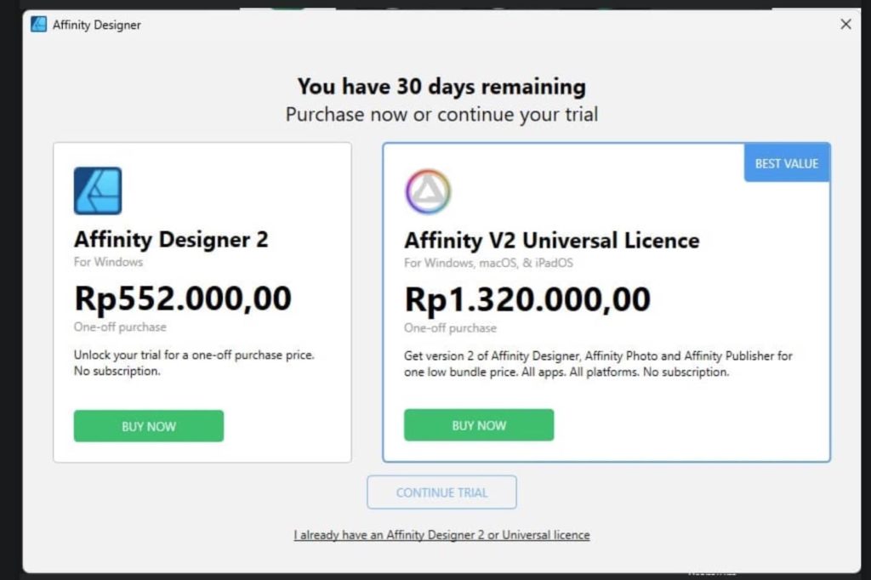The height and width of the screenshot is (580, 871).
Task: Click the Rp1.320.000,00 price
Action: click(x=527, y=299)
